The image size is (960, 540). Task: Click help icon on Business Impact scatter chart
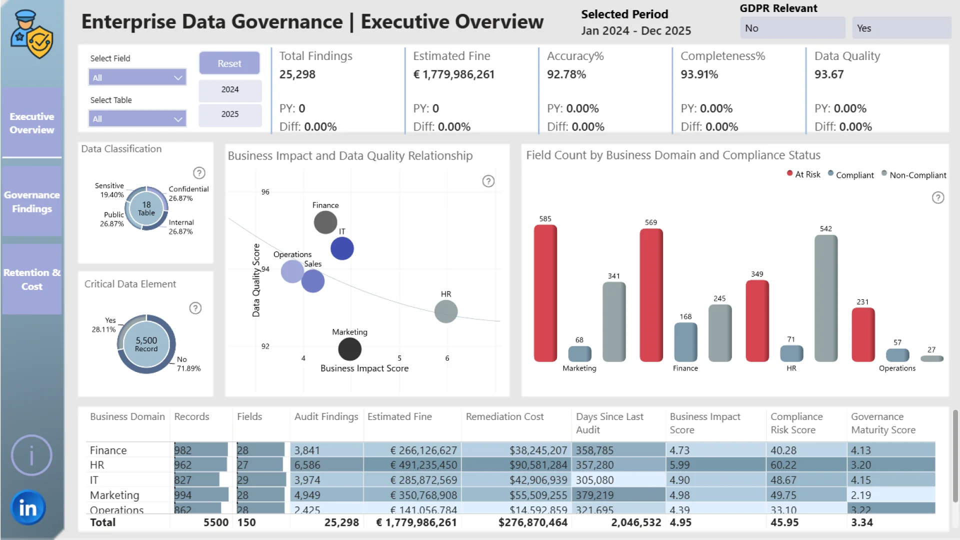tap(488, 181)
